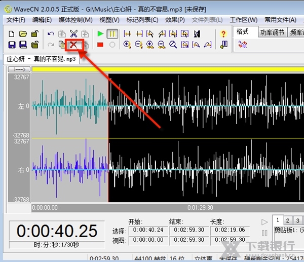Click the new file icon
The height and width of the screenshot is (262, 304).
click(12, 33)
